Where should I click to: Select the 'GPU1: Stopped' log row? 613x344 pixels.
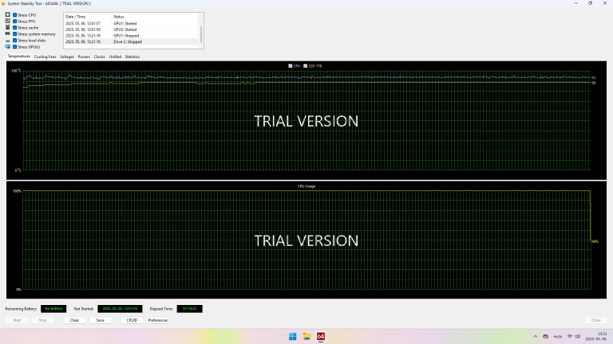point(132,36)
